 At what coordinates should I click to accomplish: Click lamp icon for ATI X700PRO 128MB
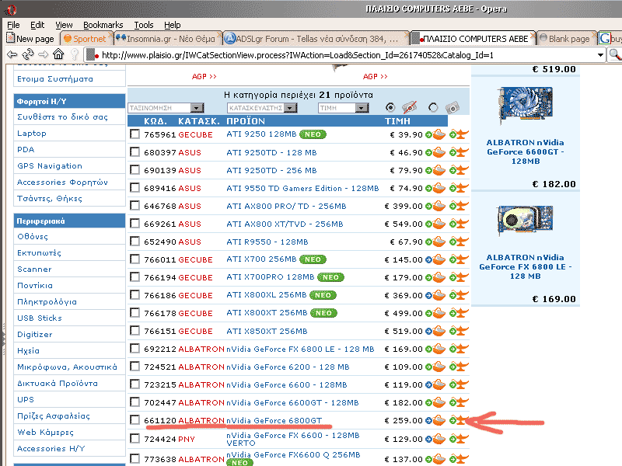click(459, 277)
